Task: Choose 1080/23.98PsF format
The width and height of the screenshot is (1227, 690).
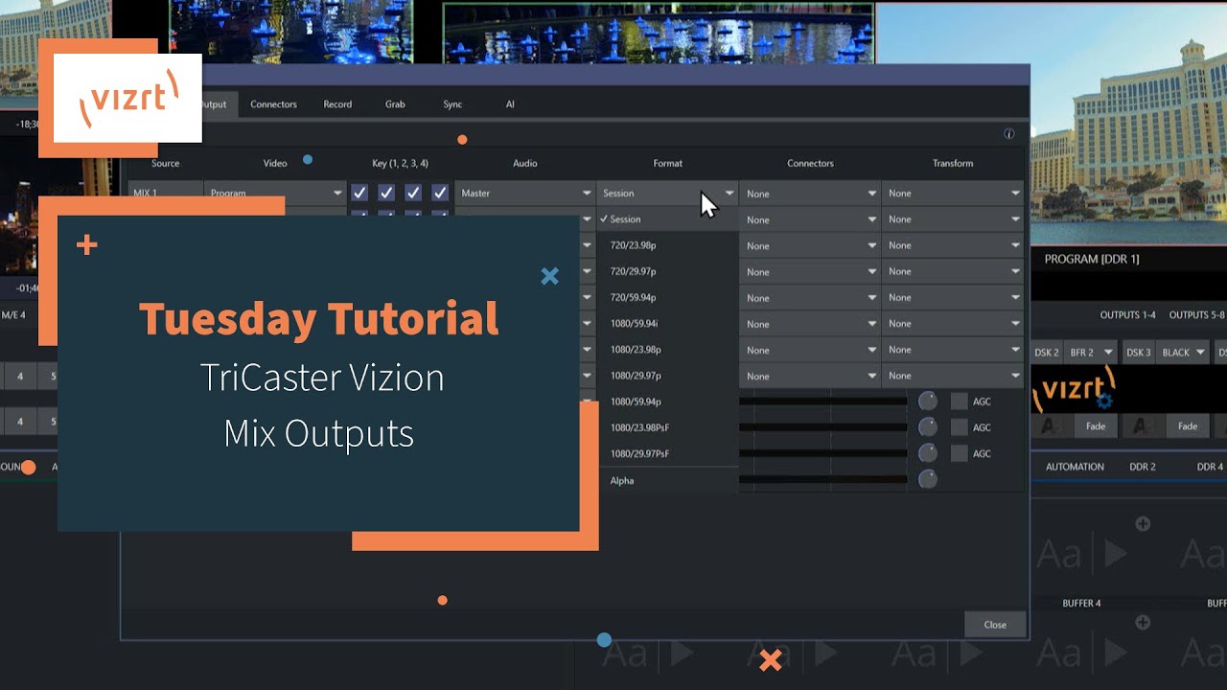Action: (x=667, y=427)
